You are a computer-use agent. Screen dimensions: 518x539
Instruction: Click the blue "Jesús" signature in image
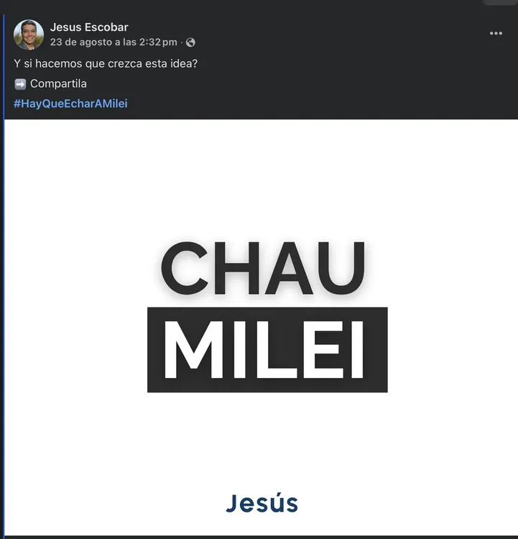click(262, 502)
